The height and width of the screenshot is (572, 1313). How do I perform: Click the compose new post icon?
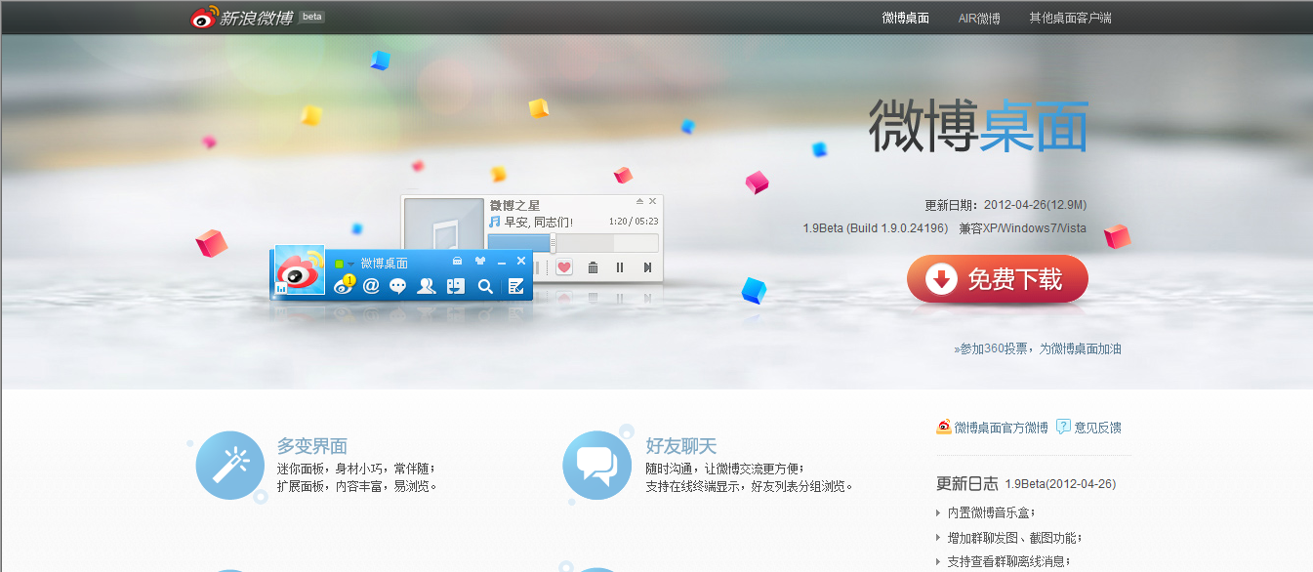pyautogui.click(x=515, y=286)
